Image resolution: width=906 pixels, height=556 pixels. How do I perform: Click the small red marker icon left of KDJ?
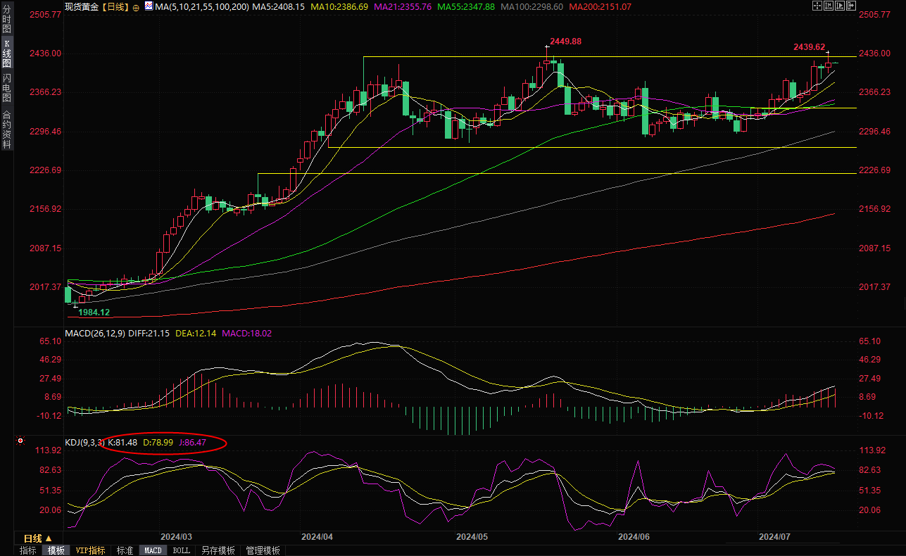[20, 441]
